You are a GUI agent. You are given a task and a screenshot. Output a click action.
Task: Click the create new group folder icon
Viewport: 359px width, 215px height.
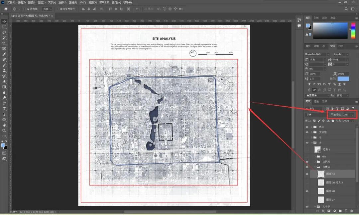[x=340, y=211]
